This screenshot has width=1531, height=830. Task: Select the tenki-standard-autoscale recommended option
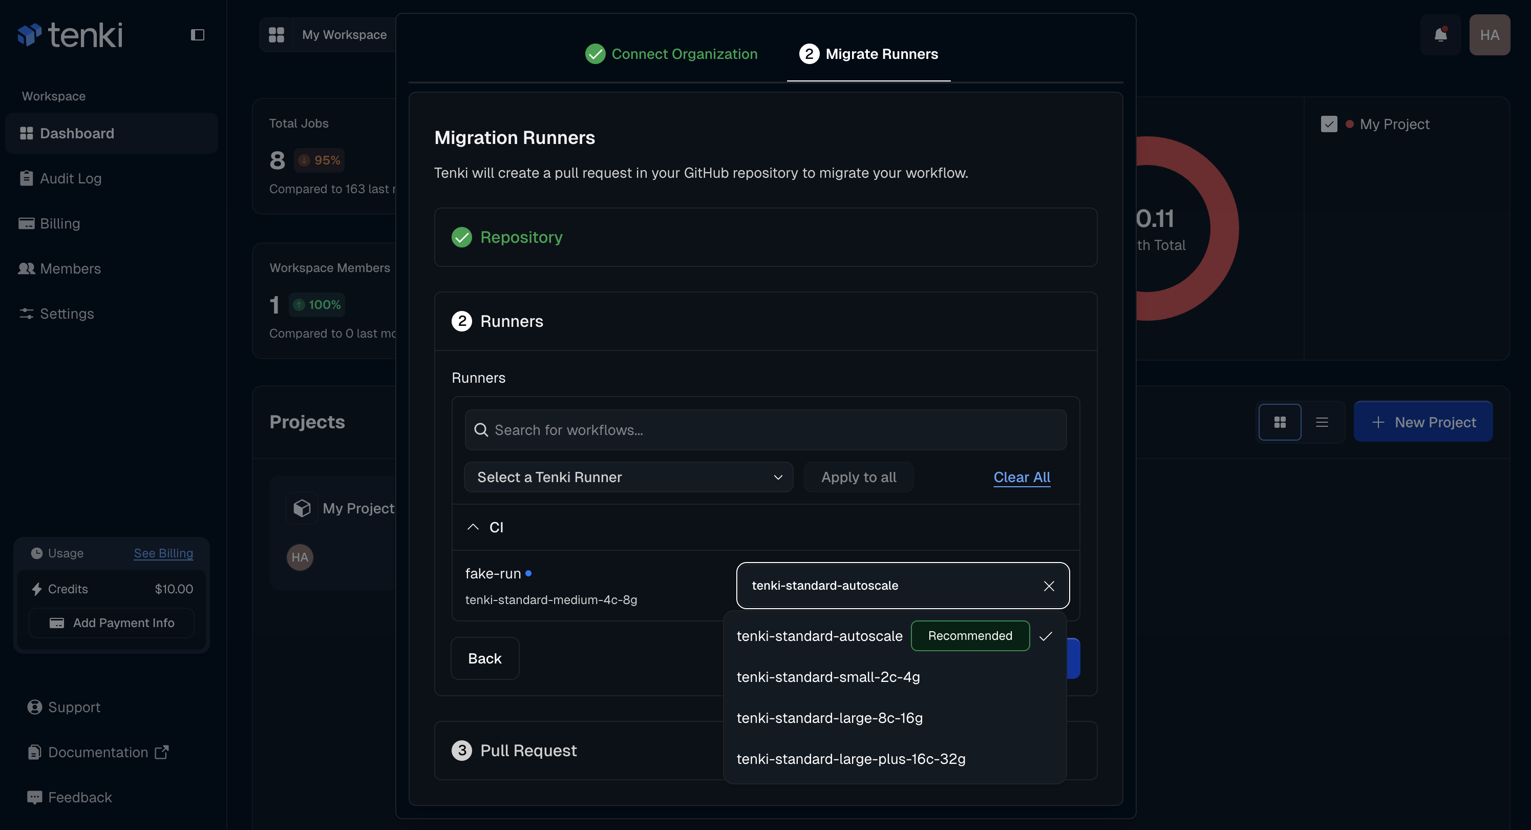click(x=819, y=636)
